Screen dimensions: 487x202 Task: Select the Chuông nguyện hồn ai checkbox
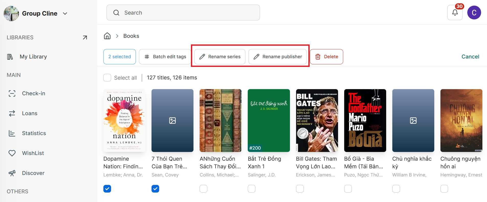(x=444, y=189)
